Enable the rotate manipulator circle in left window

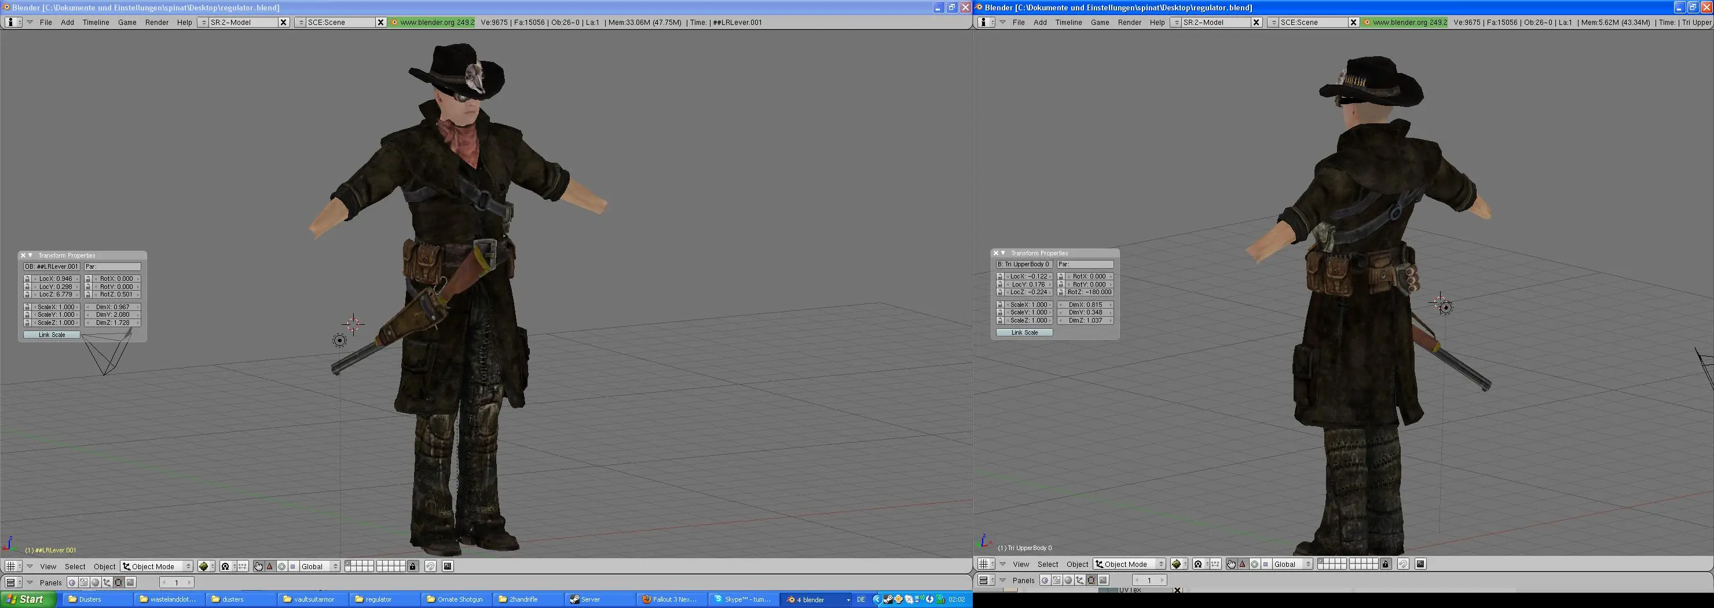281,567
